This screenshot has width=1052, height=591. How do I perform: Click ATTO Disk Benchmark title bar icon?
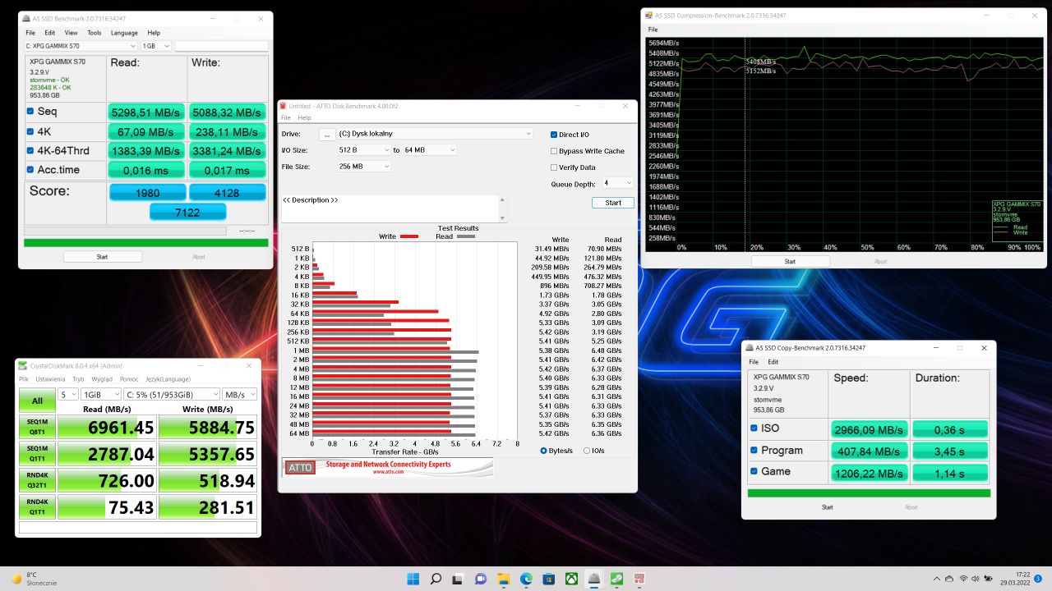tap(284, 106)
